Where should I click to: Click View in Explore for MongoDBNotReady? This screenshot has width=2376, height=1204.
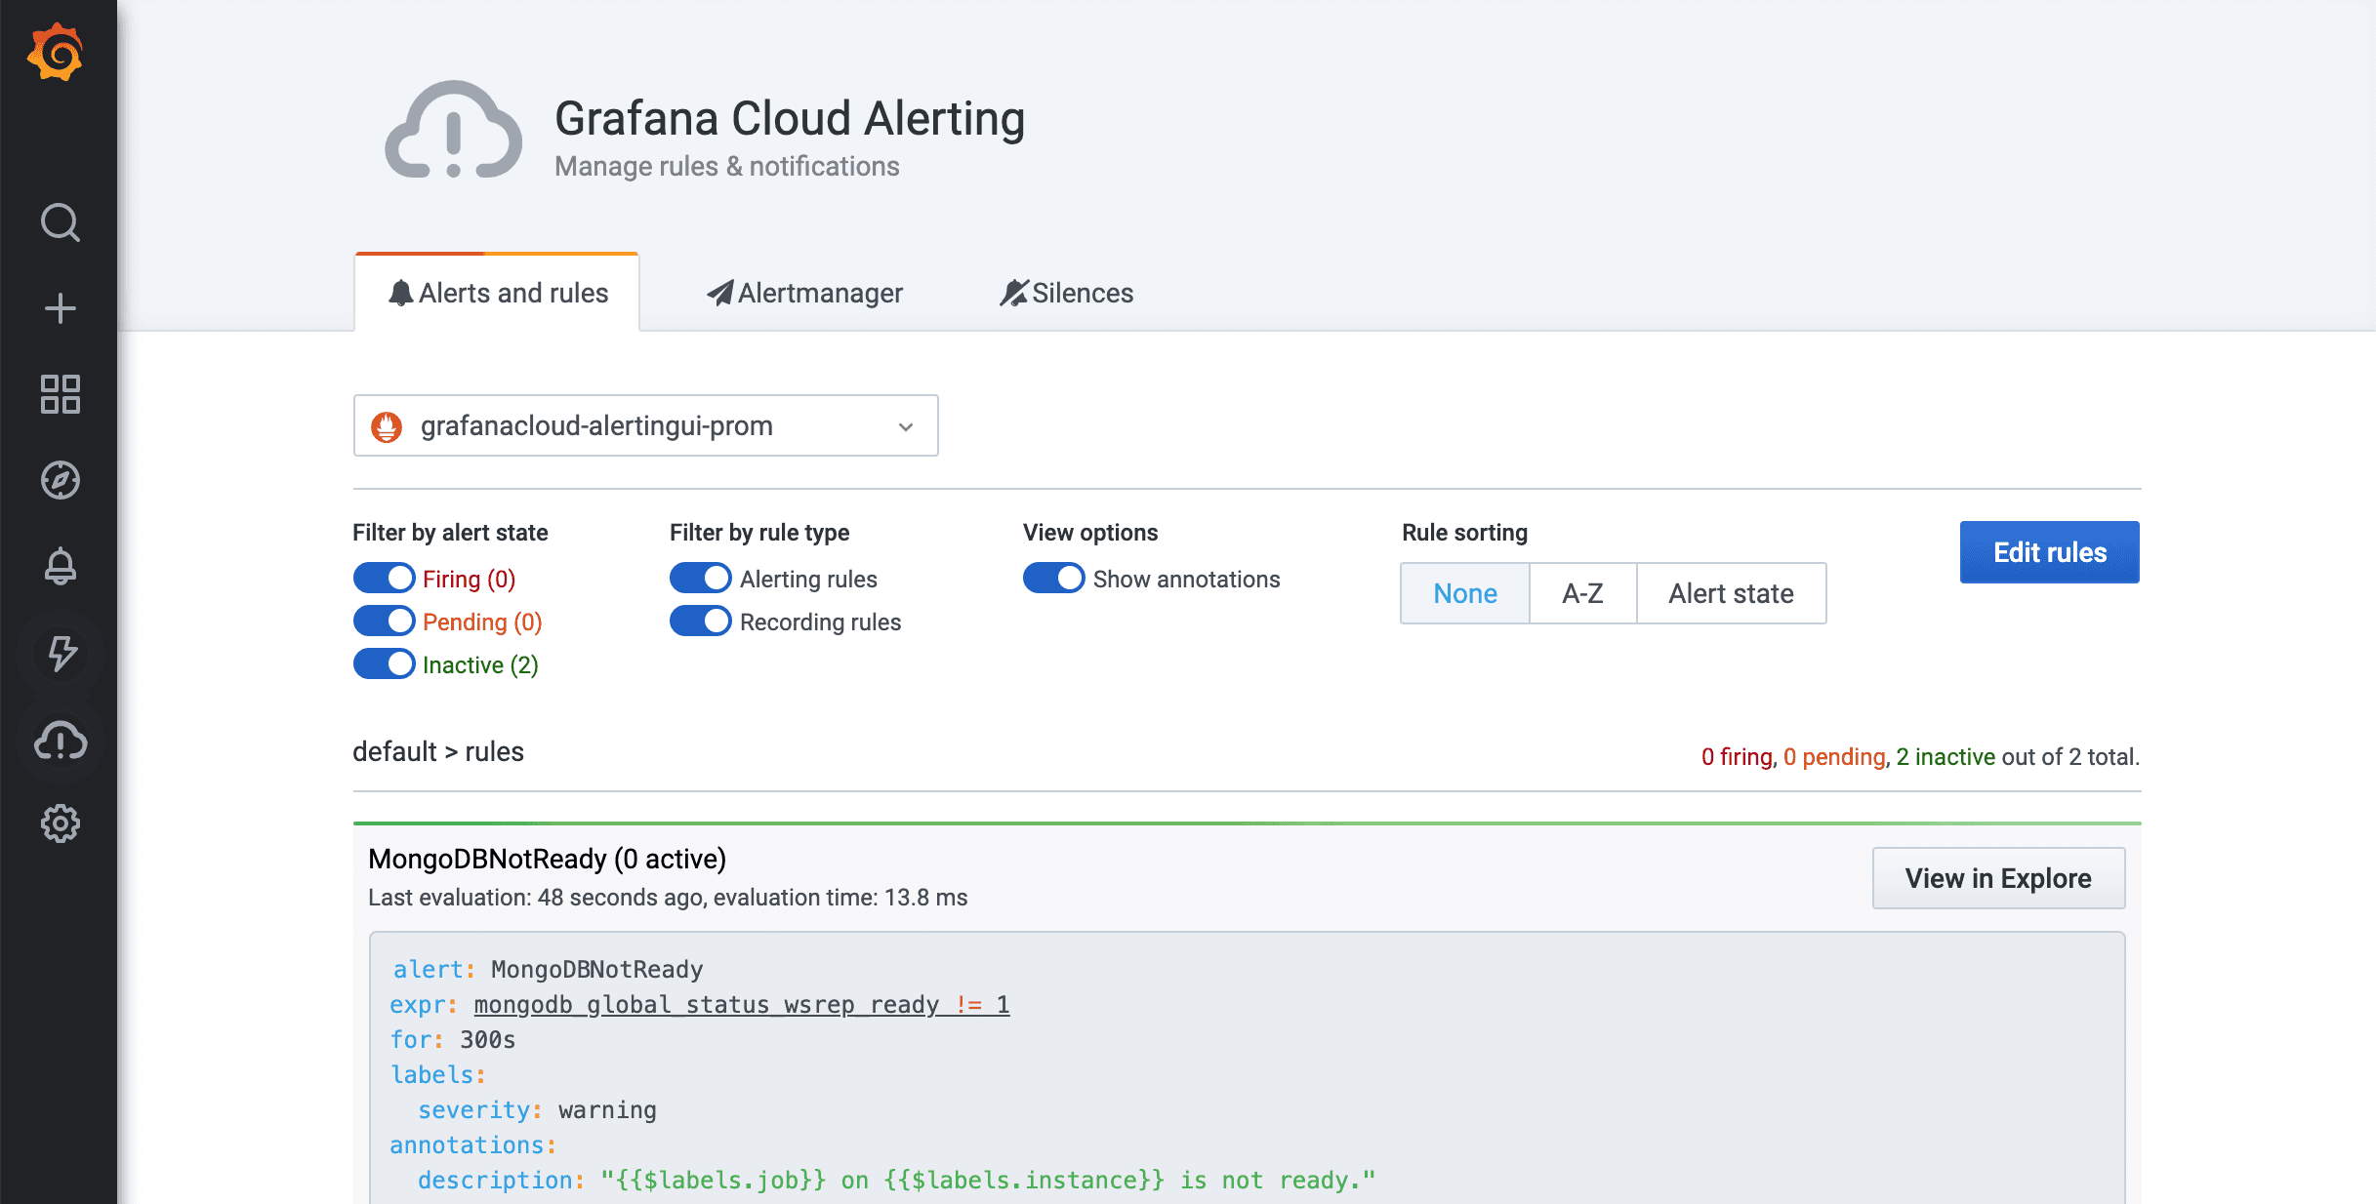click(1998, 878)
